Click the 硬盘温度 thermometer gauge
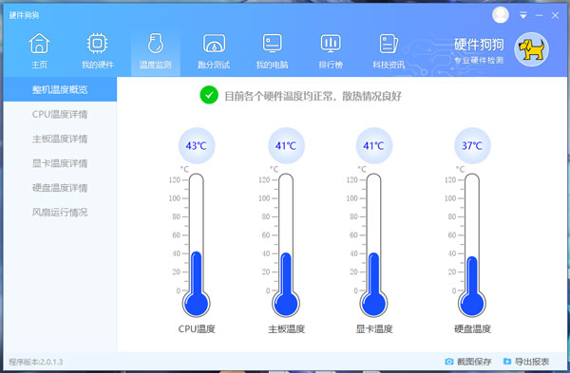Screen dimensions: 570x373 pos(472,245)
